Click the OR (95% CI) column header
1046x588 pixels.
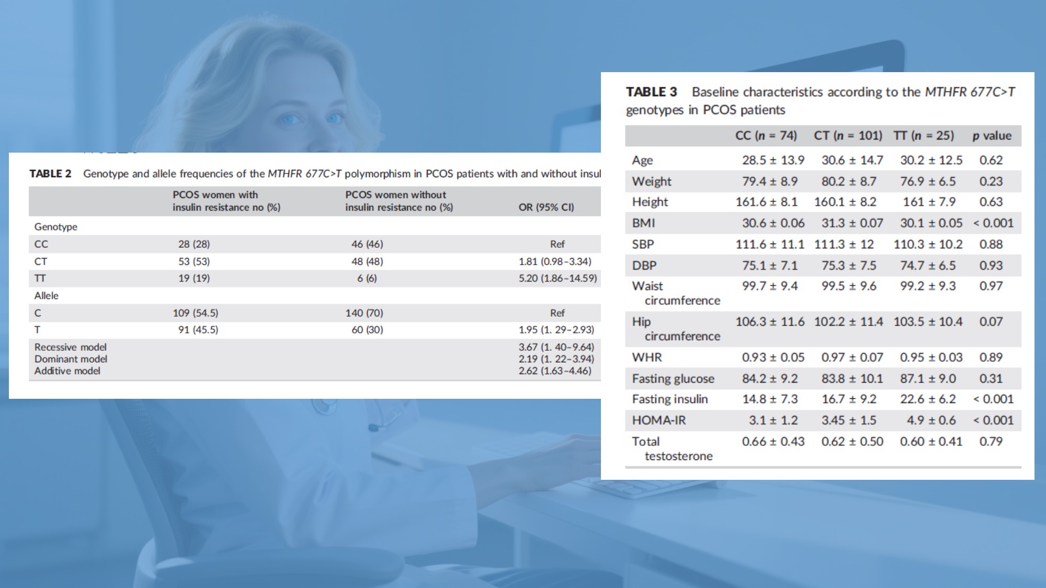546,207
